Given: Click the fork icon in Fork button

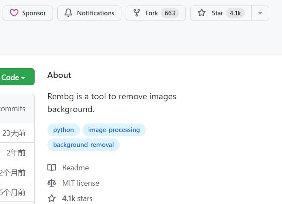Looking at the screenshot, I should point(137,13).
